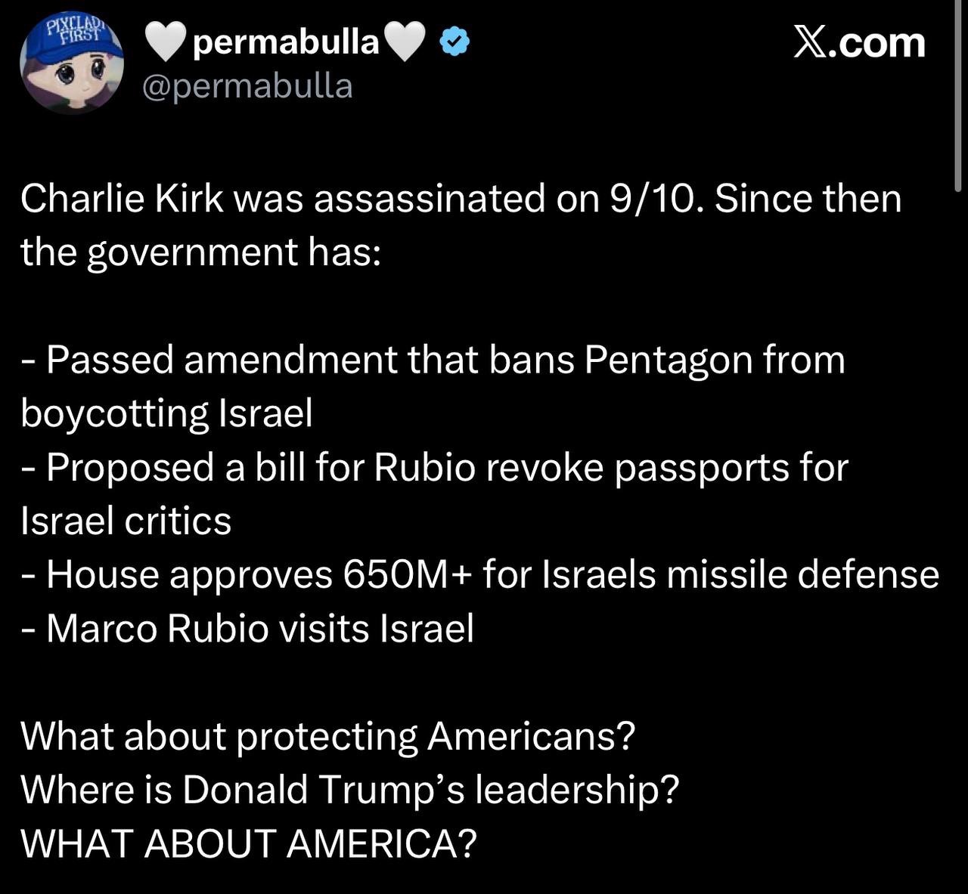
Task: Click the 'the government has:' line
Action: point(200,252)
